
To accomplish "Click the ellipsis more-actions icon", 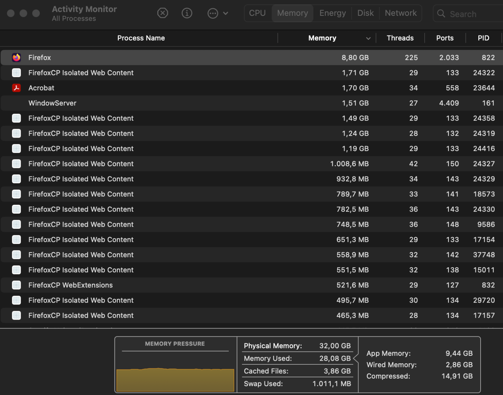I will [213, 13].
